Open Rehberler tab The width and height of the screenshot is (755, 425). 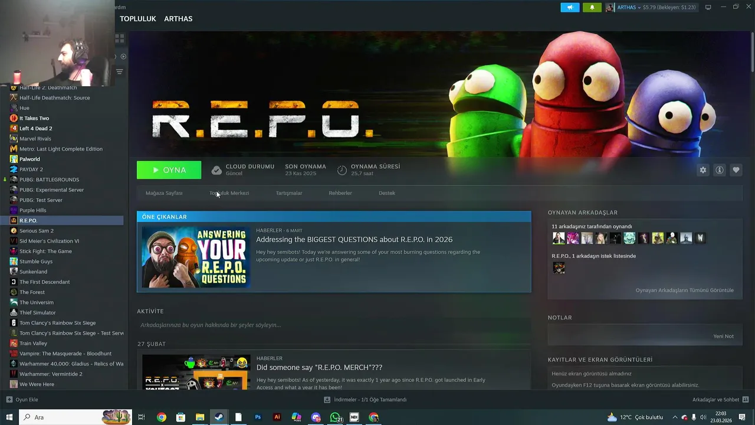tap(340, 193)
